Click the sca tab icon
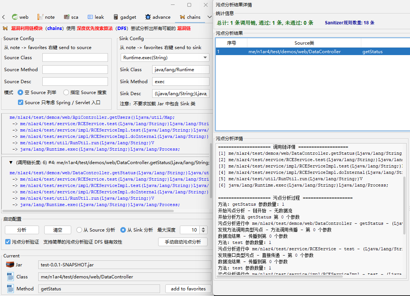 (67, 17)
